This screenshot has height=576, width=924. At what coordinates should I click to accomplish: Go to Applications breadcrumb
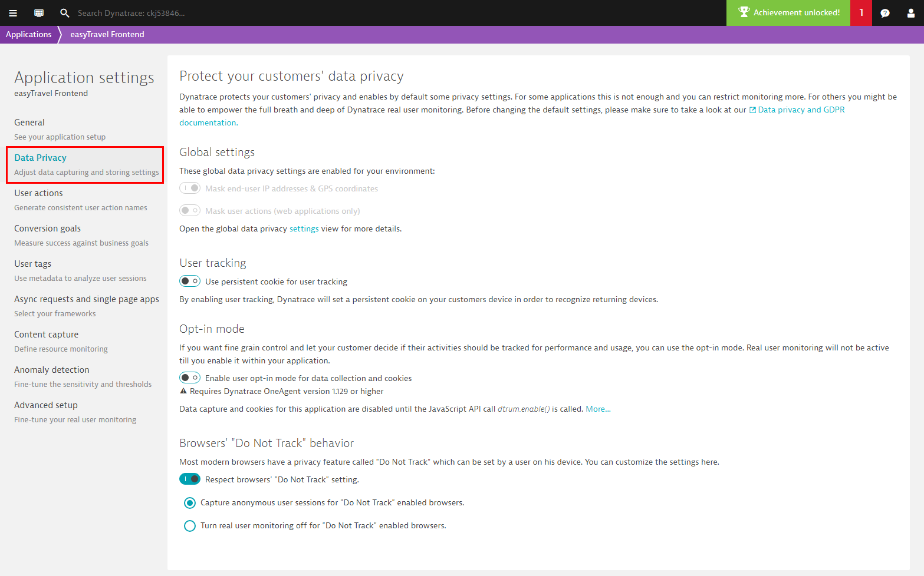click(x=29, y=34)
